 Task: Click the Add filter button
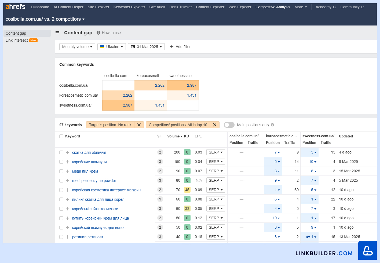(x=180, y=47)
